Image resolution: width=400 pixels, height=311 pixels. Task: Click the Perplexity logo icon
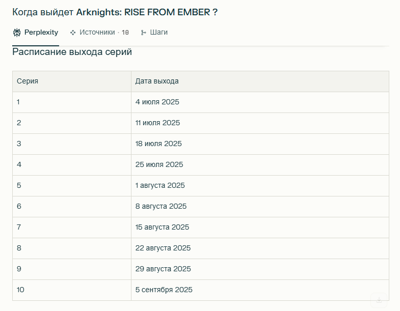17,33
